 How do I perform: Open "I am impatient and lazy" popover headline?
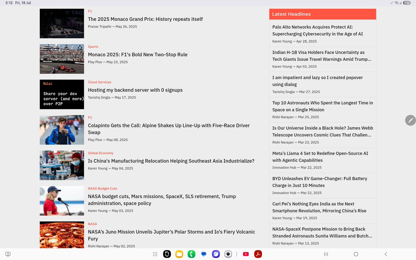318,81
